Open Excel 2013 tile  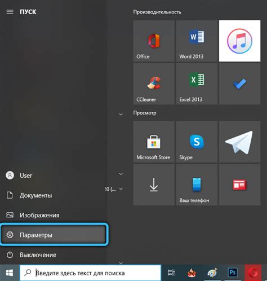[x=197, y=84]
